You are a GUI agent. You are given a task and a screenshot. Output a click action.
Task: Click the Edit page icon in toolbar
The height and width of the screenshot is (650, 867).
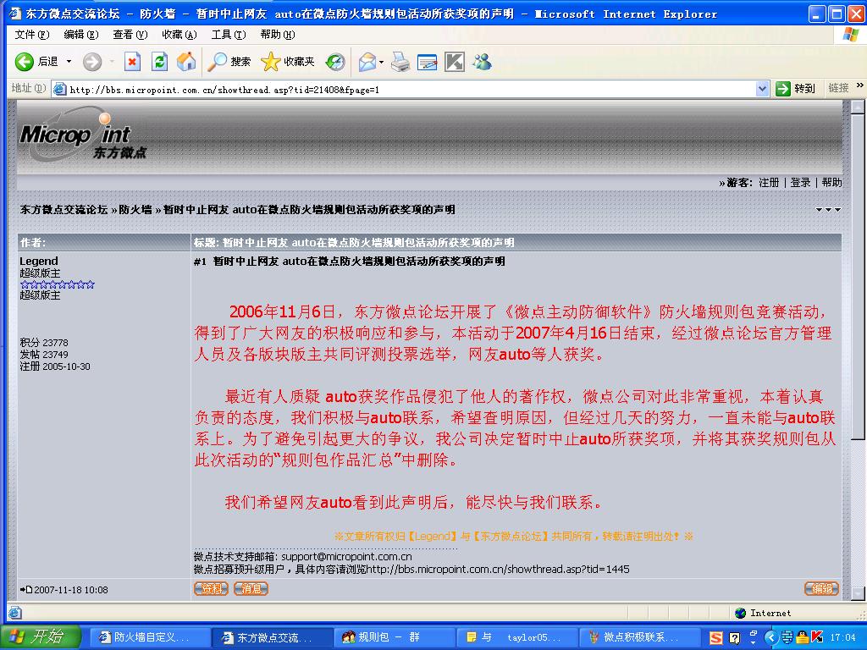[x=427, y=61]
